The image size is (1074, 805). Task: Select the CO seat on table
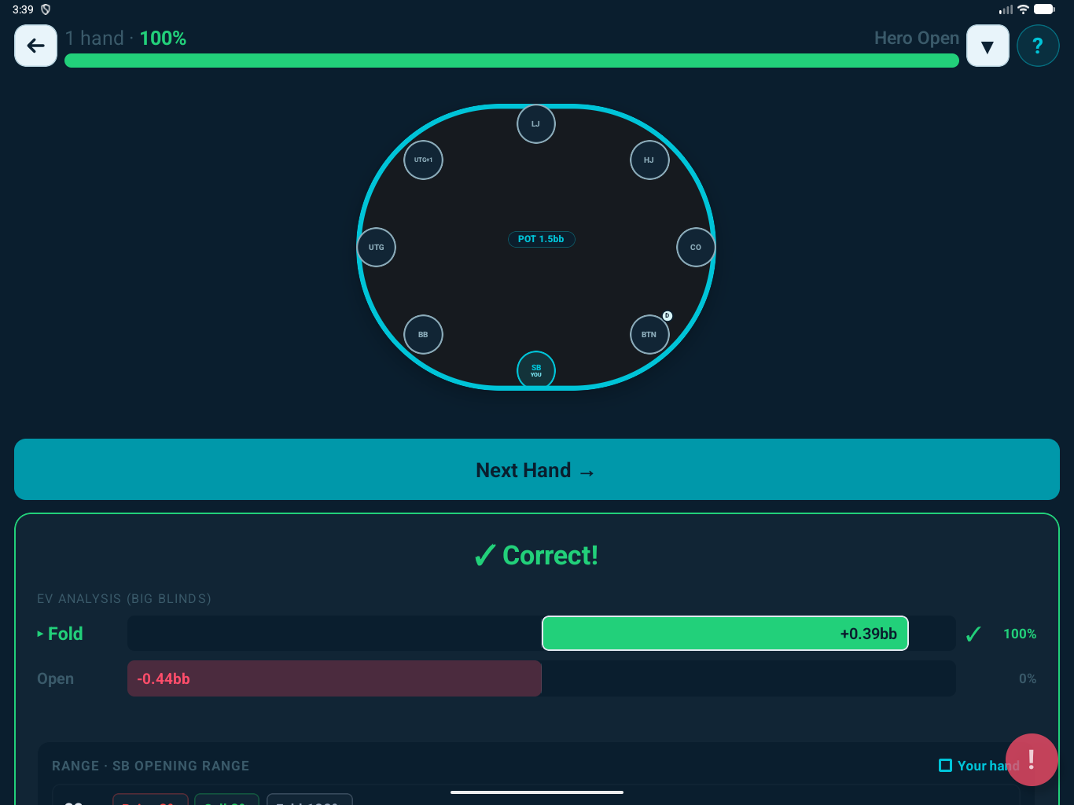pos(696,247)
